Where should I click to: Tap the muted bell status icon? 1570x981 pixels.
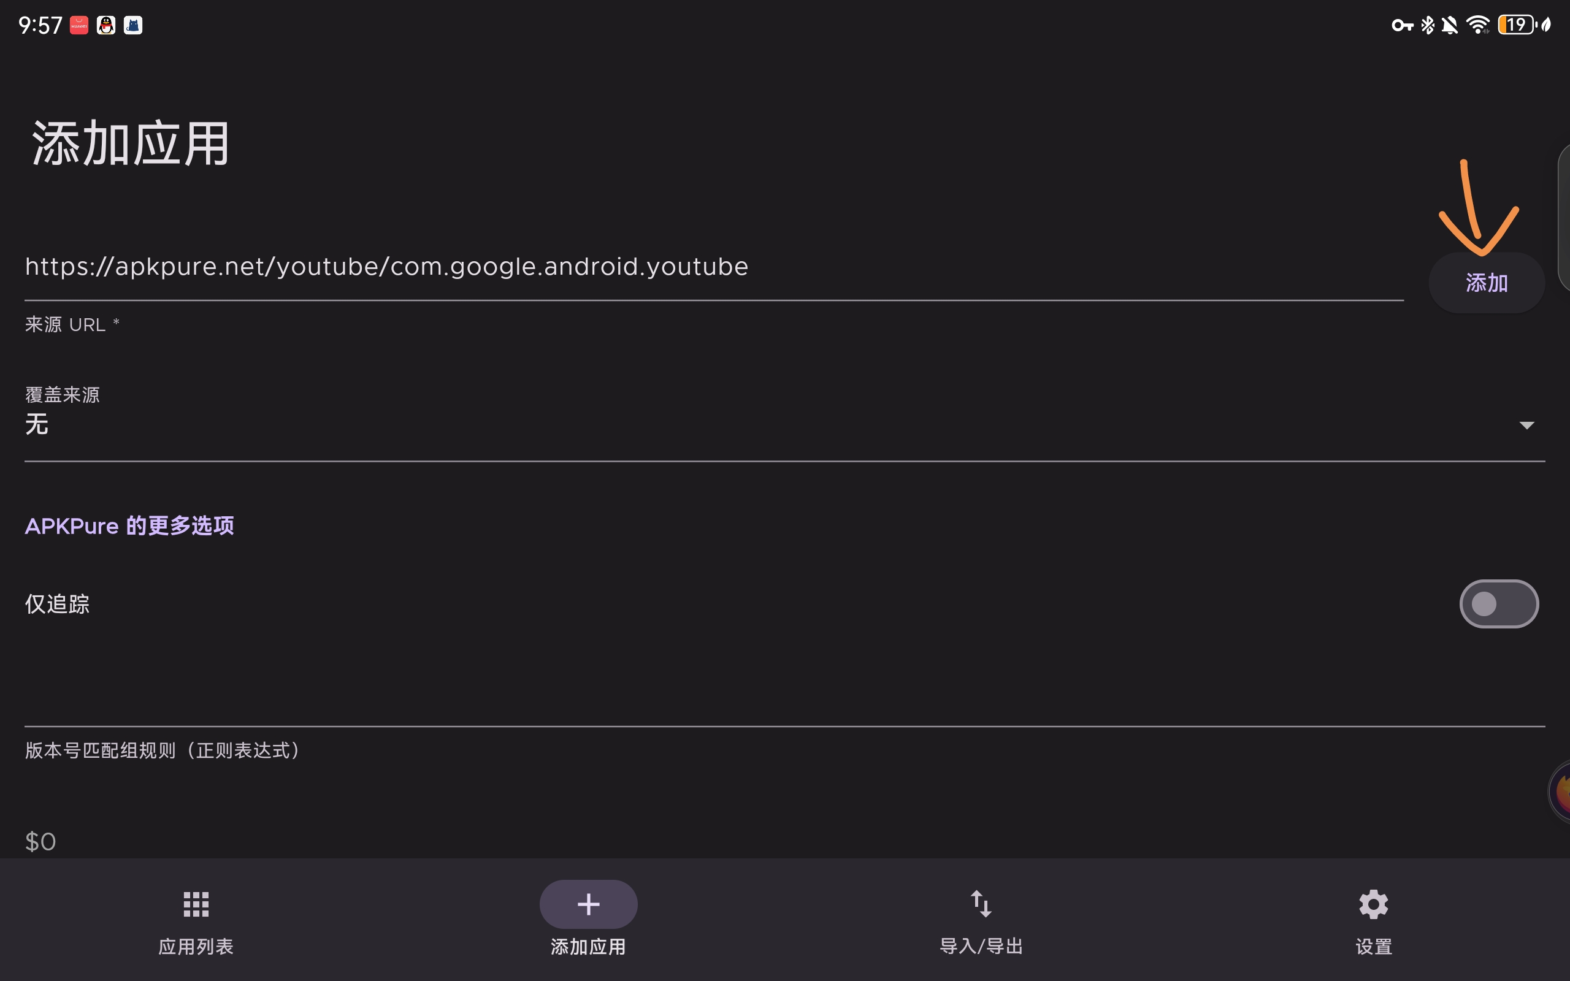(x=1449, y=25)
